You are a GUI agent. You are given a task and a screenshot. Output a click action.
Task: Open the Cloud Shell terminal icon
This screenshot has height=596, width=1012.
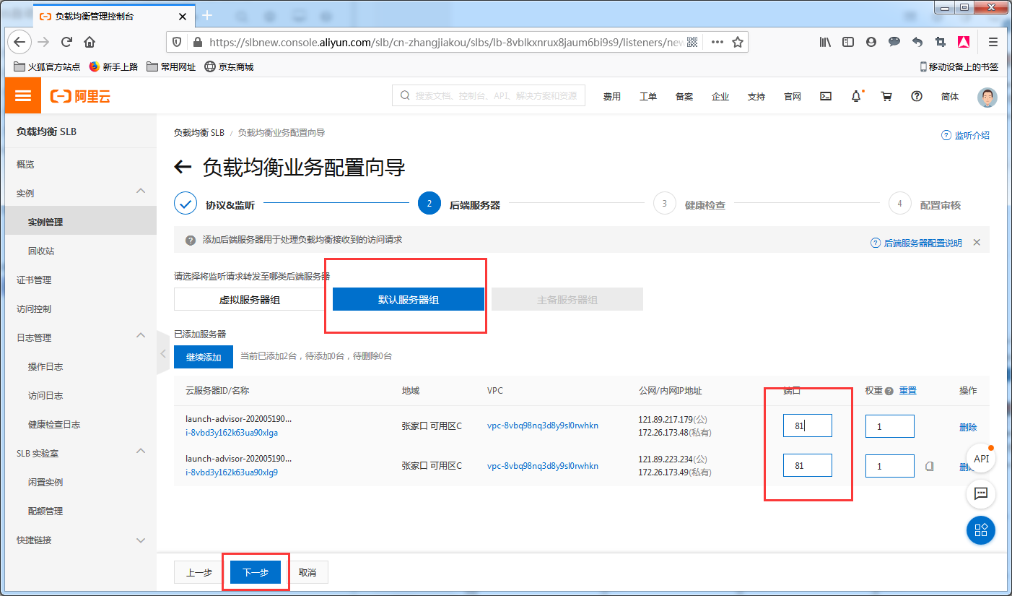click(x=826, y=96)
